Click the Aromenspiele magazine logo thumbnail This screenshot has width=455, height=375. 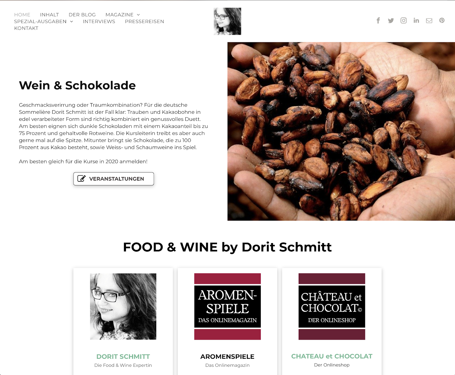point(227,306)
